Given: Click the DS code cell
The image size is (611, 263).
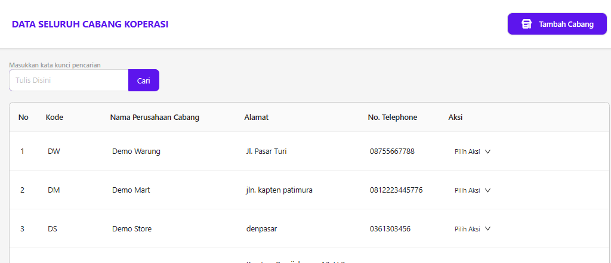Looking at the screenshot, I should [53, 229].
